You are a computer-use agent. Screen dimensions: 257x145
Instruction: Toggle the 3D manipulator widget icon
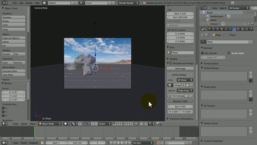tap(85, 124)
